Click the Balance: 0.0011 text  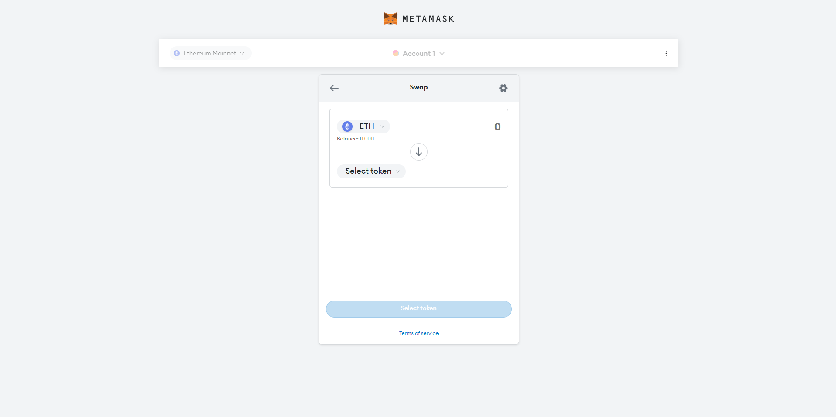click(356, 139)
